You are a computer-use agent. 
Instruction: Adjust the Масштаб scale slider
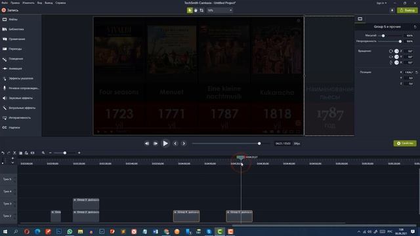pos(383,35)
